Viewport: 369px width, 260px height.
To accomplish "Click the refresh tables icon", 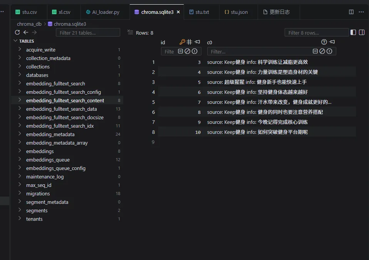I will [17, 33].
